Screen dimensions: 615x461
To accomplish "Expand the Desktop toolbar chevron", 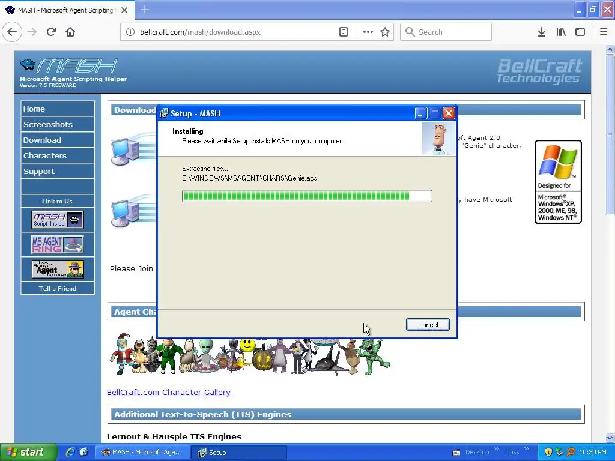I will pos(497,449).
